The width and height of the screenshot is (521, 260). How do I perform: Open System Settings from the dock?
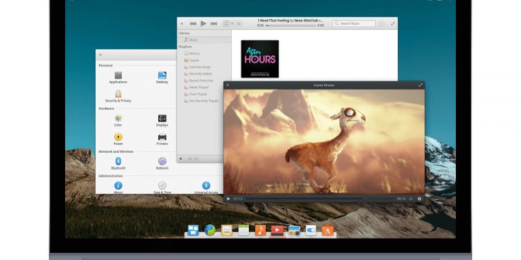pos(311,230)
